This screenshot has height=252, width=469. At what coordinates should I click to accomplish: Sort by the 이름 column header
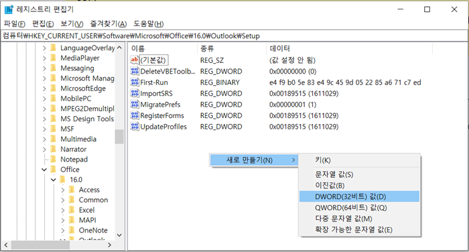point(163,48)
